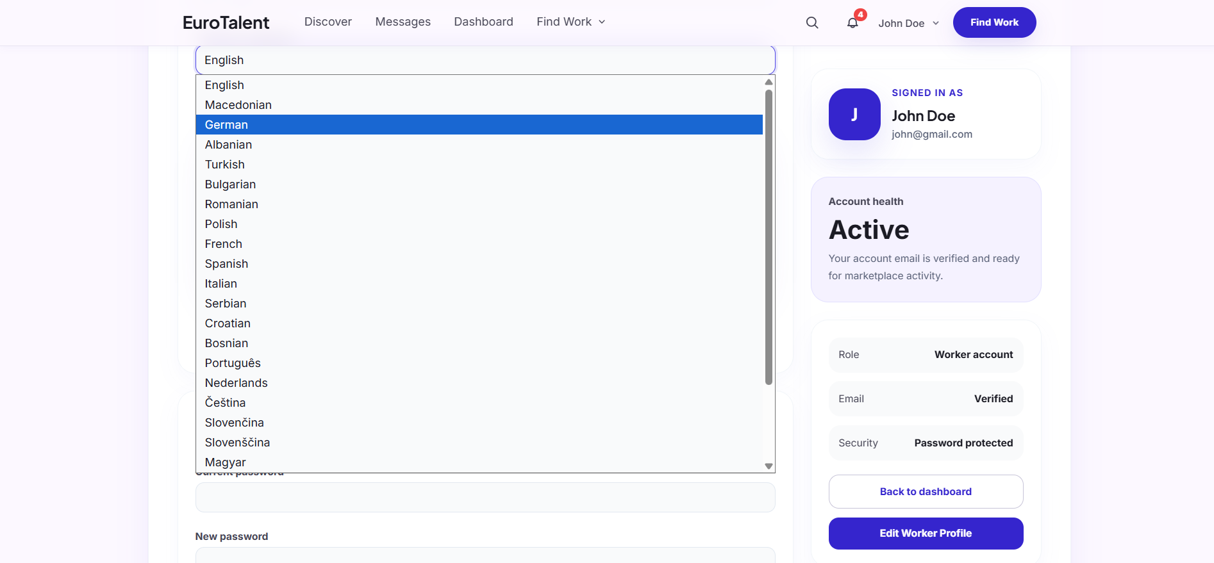Click the list scroll-up arrow

(x=769, y=82)
